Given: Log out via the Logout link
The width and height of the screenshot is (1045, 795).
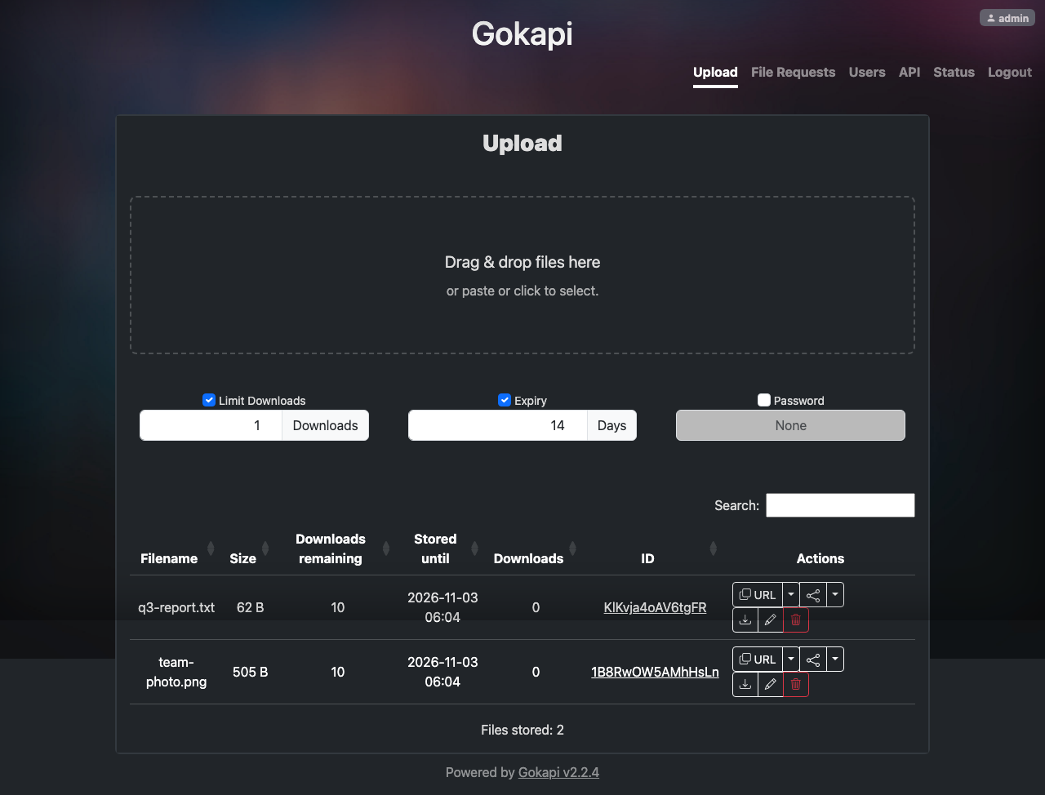Looking at the screenshot, I should point(1010,72).
